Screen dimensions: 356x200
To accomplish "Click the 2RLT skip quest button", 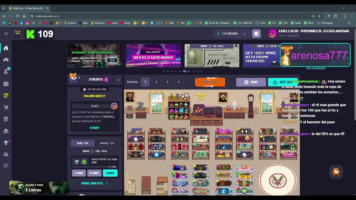I will 94,173.
